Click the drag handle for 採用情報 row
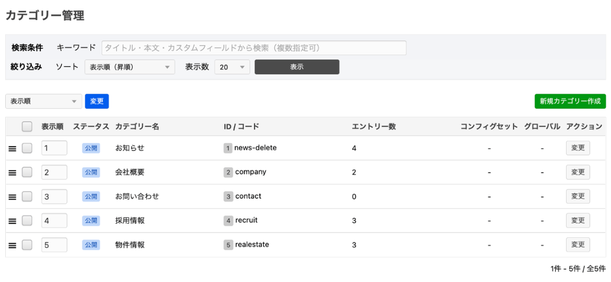This screenshot has height=282, width=611. point(12,221)
